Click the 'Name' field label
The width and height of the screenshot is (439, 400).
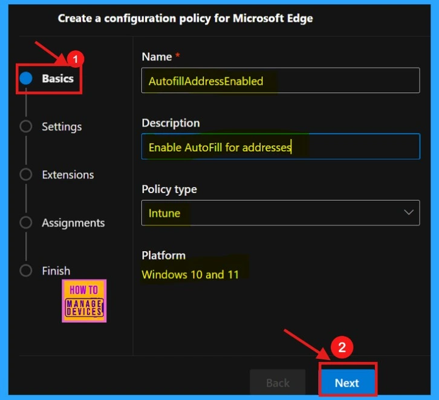157,57
